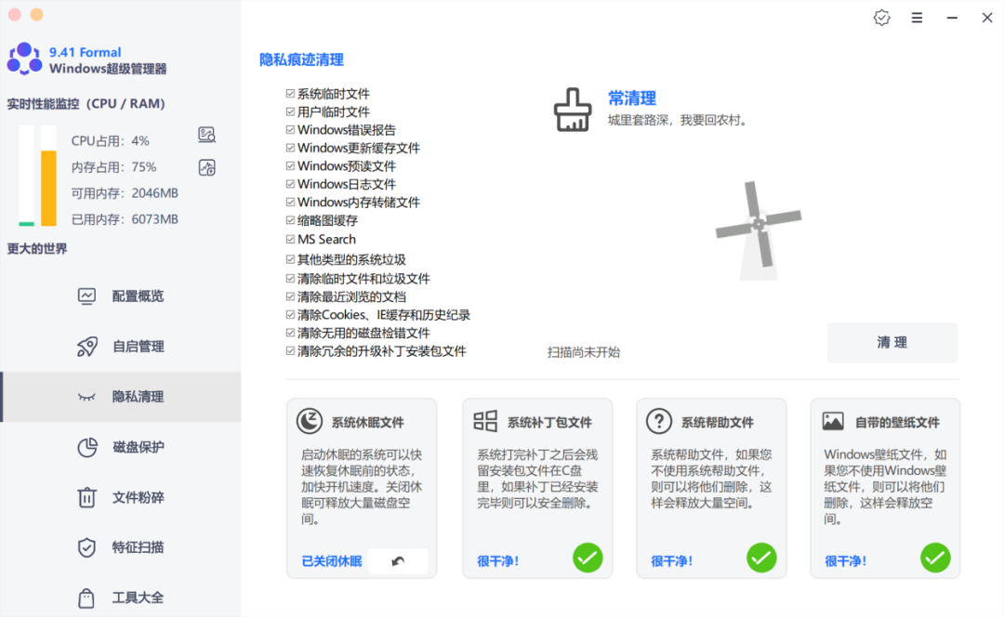The width and height of the screenshot is (1004, 617).
Task: Click the monitor icon beside 内存占用
Action: (x=206, y=167)
